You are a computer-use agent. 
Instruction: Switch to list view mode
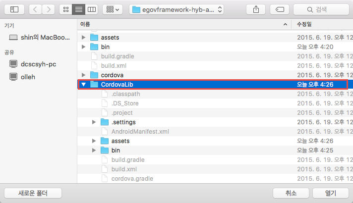click(79, 9)
